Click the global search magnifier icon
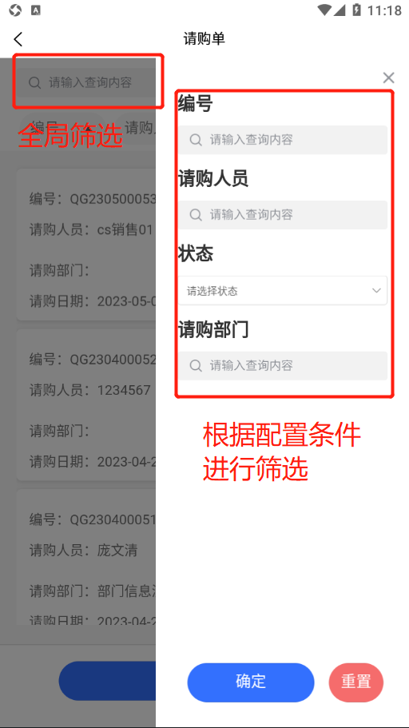 coord(35,82)
